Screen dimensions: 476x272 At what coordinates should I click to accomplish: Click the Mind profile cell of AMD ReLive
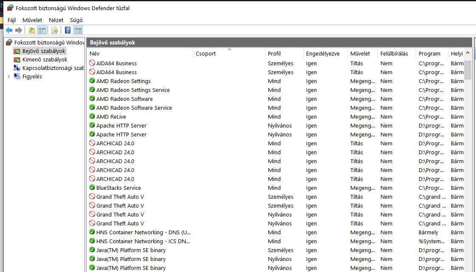click(x=274, y=117)
